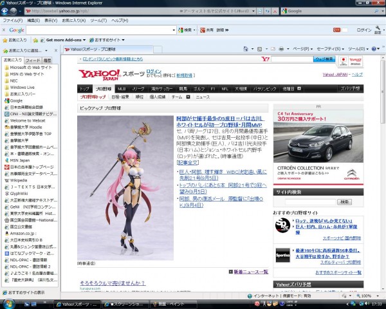Select the Jリーグ navigation tab

tap(138, 89)
